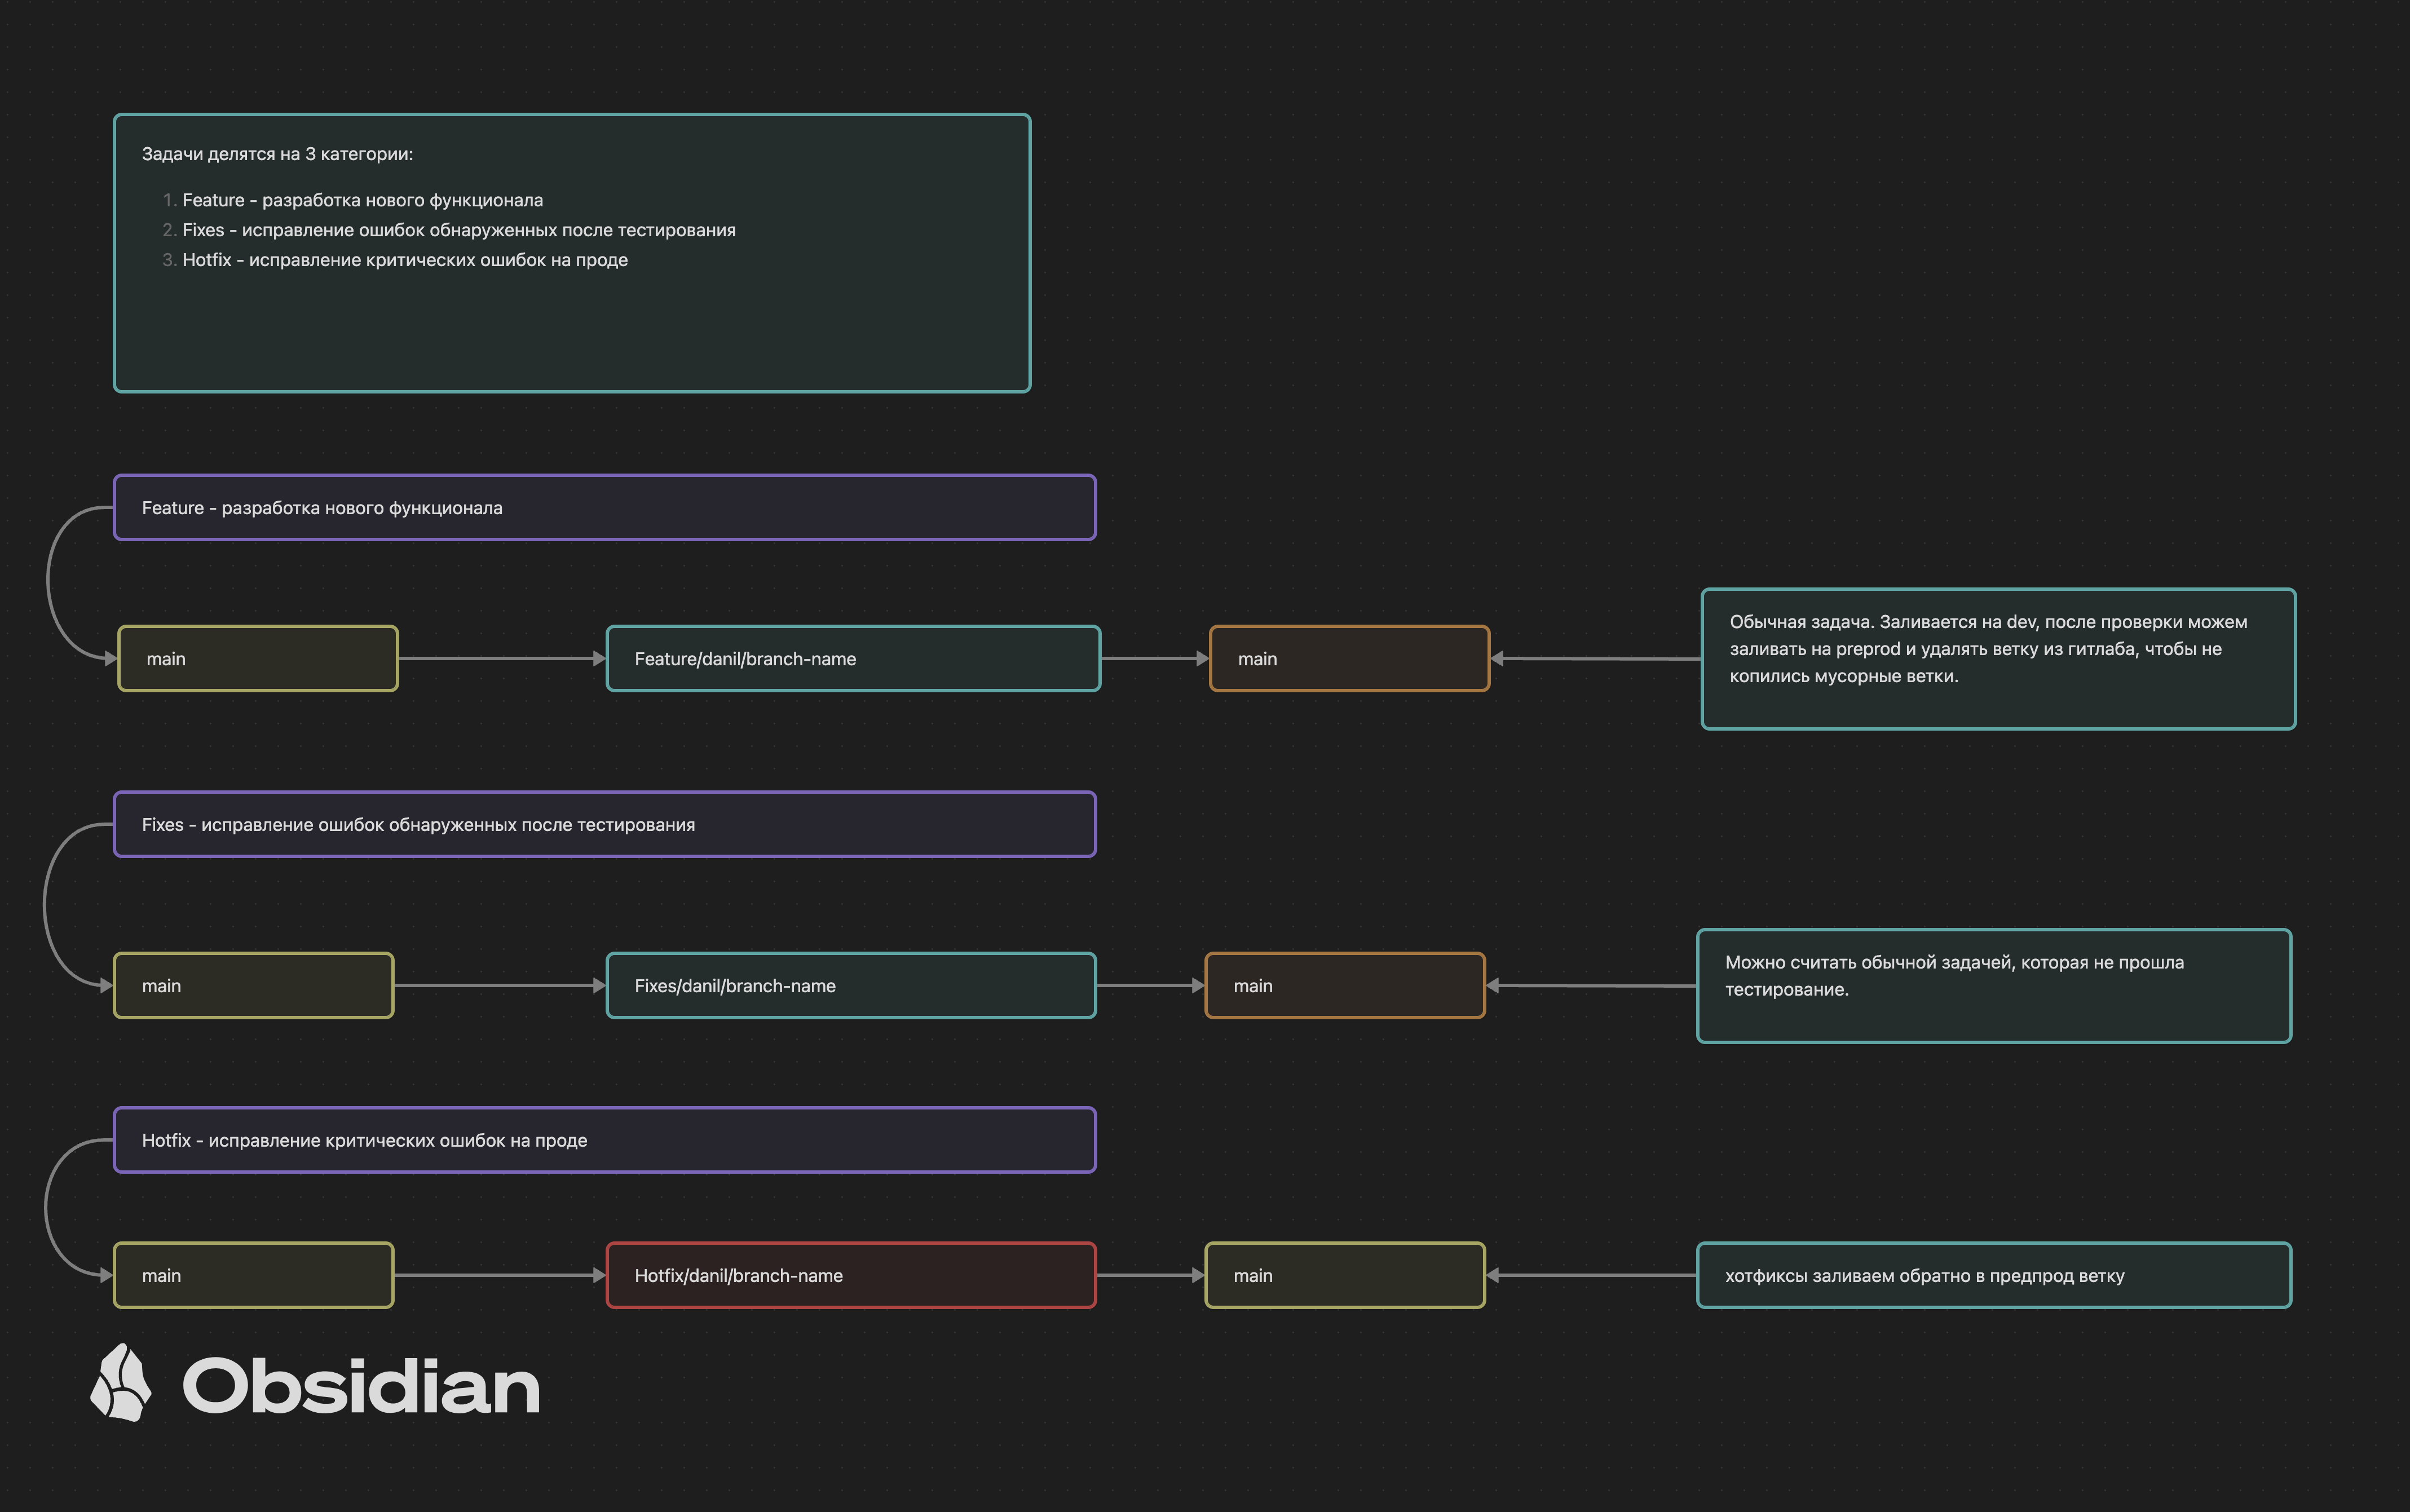This screenshot has height=1512, width=2410.
Task: Click the 'Fixes' list item in top card
Action: (x=458, y=230)
